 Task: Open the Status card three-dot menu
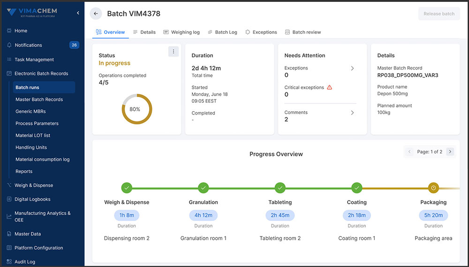[174, 52]
